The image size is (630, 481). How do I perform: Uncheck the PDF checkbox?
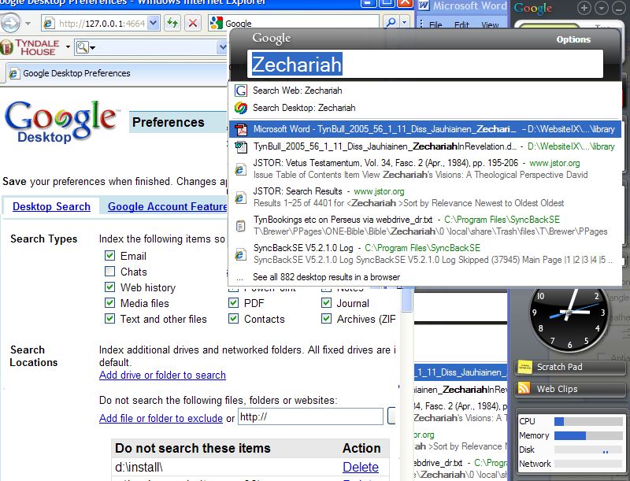tap(233, 303)
